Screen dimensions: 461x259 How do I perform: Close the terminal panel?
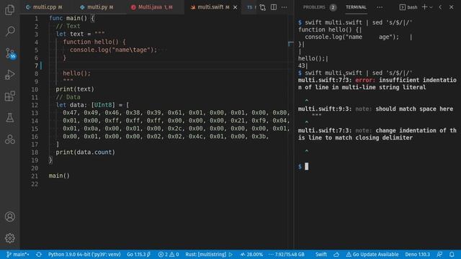pos(452,7)
